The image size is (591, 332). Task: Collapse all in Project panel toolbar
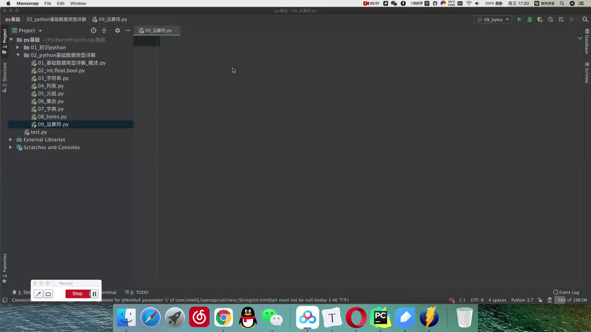click(104, 30)
